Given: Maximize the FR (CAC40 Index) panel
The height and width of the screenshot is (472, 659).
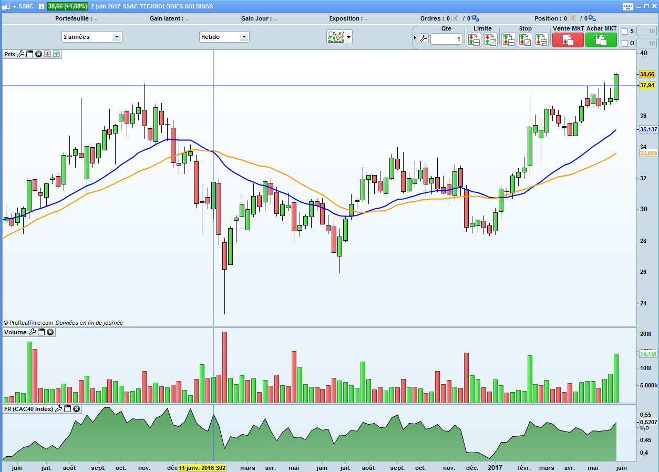Looking at the screenshot, I should click(x=67, y=408).
